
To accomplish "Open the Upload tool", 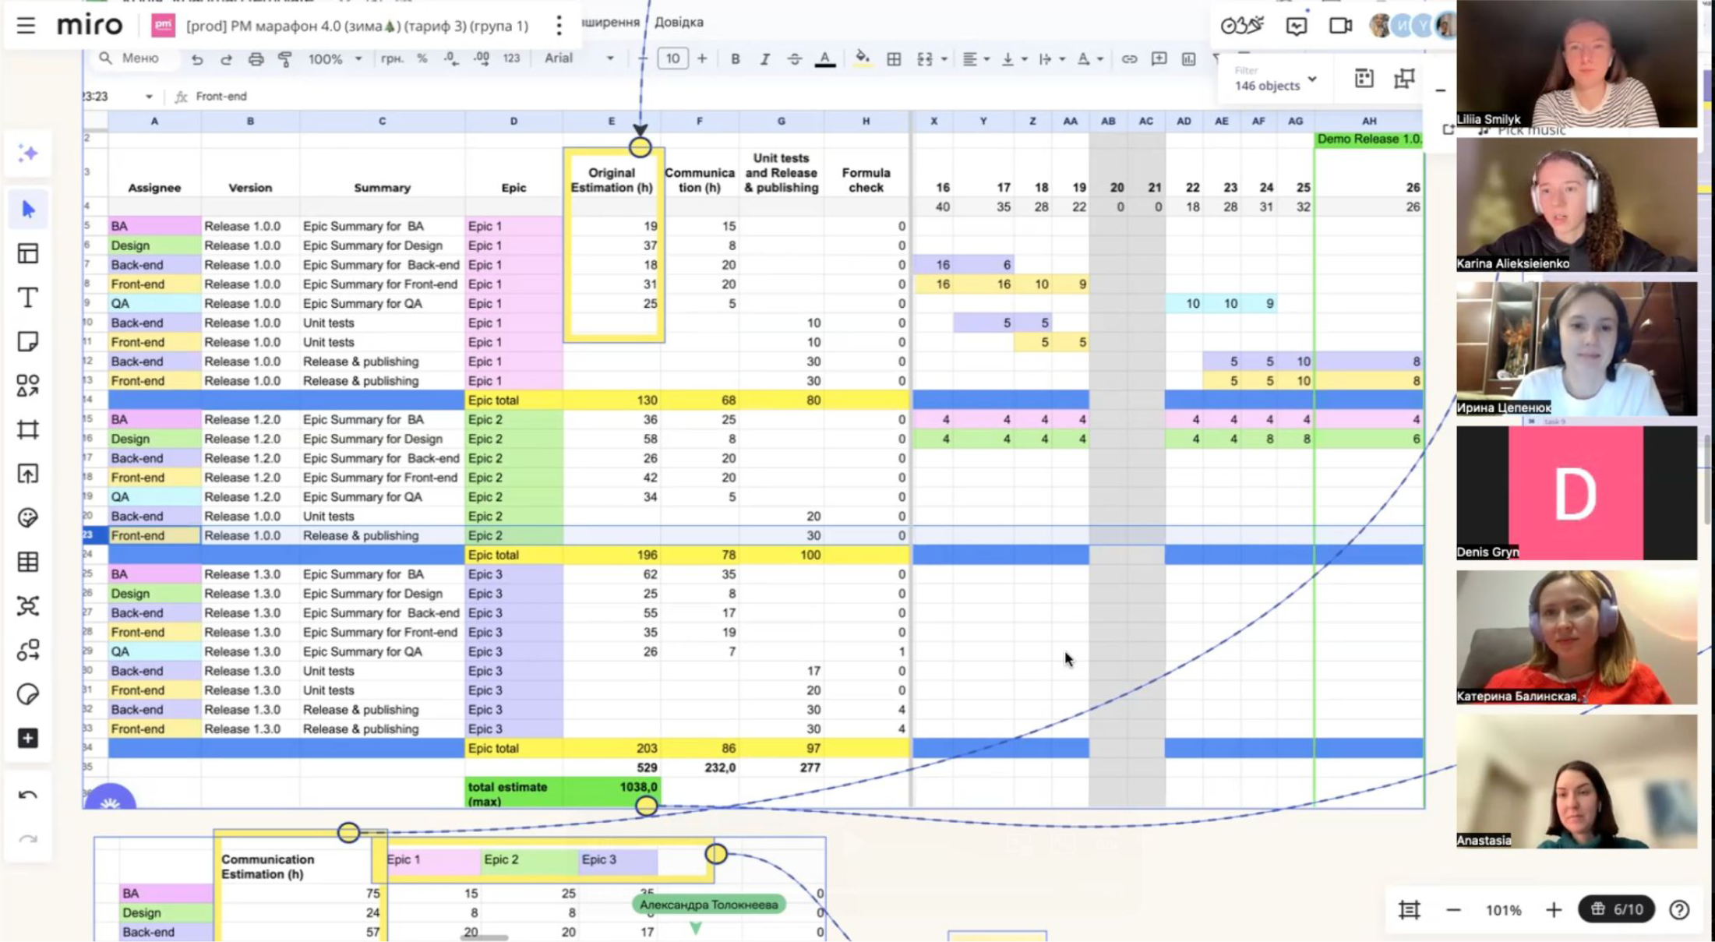I will [x=28, y=474].
